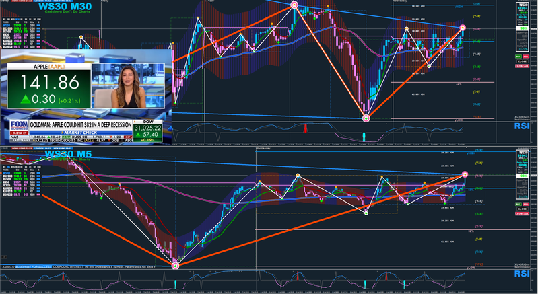Select the M1 timeframe in the M30 chart pairs panel
Screen dimensions: 538x294
[4, 20]
